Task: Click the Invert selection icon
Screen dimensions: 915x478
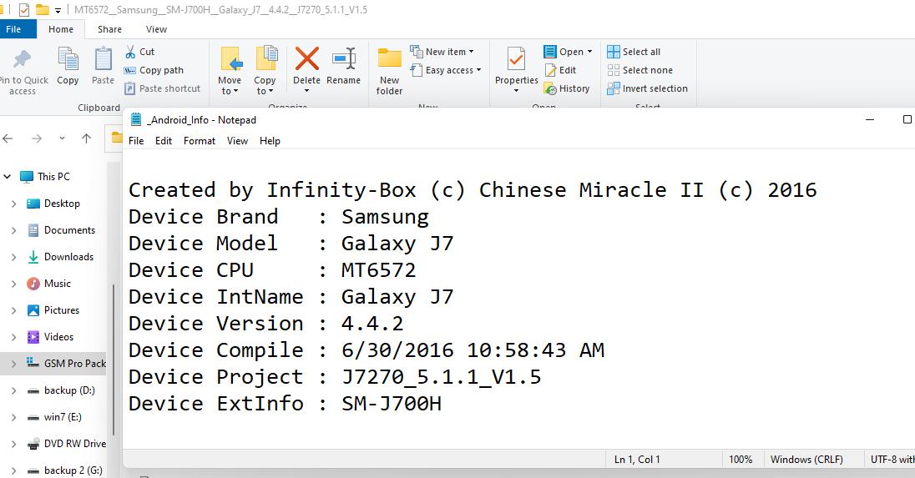Action: click(614, 88)
